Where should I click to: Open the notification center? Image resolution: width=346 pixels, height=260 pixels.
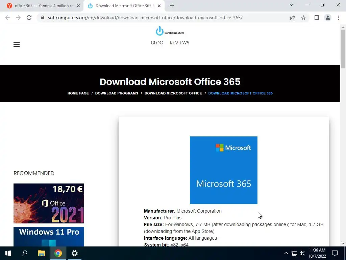click(335, 253)
